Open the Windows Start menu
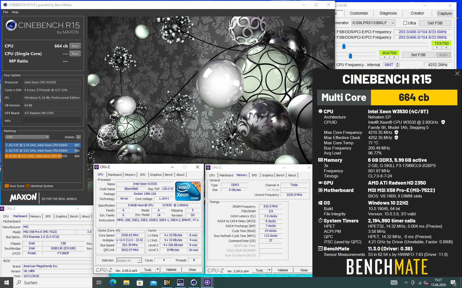462x288 pixels. point(7,283)
